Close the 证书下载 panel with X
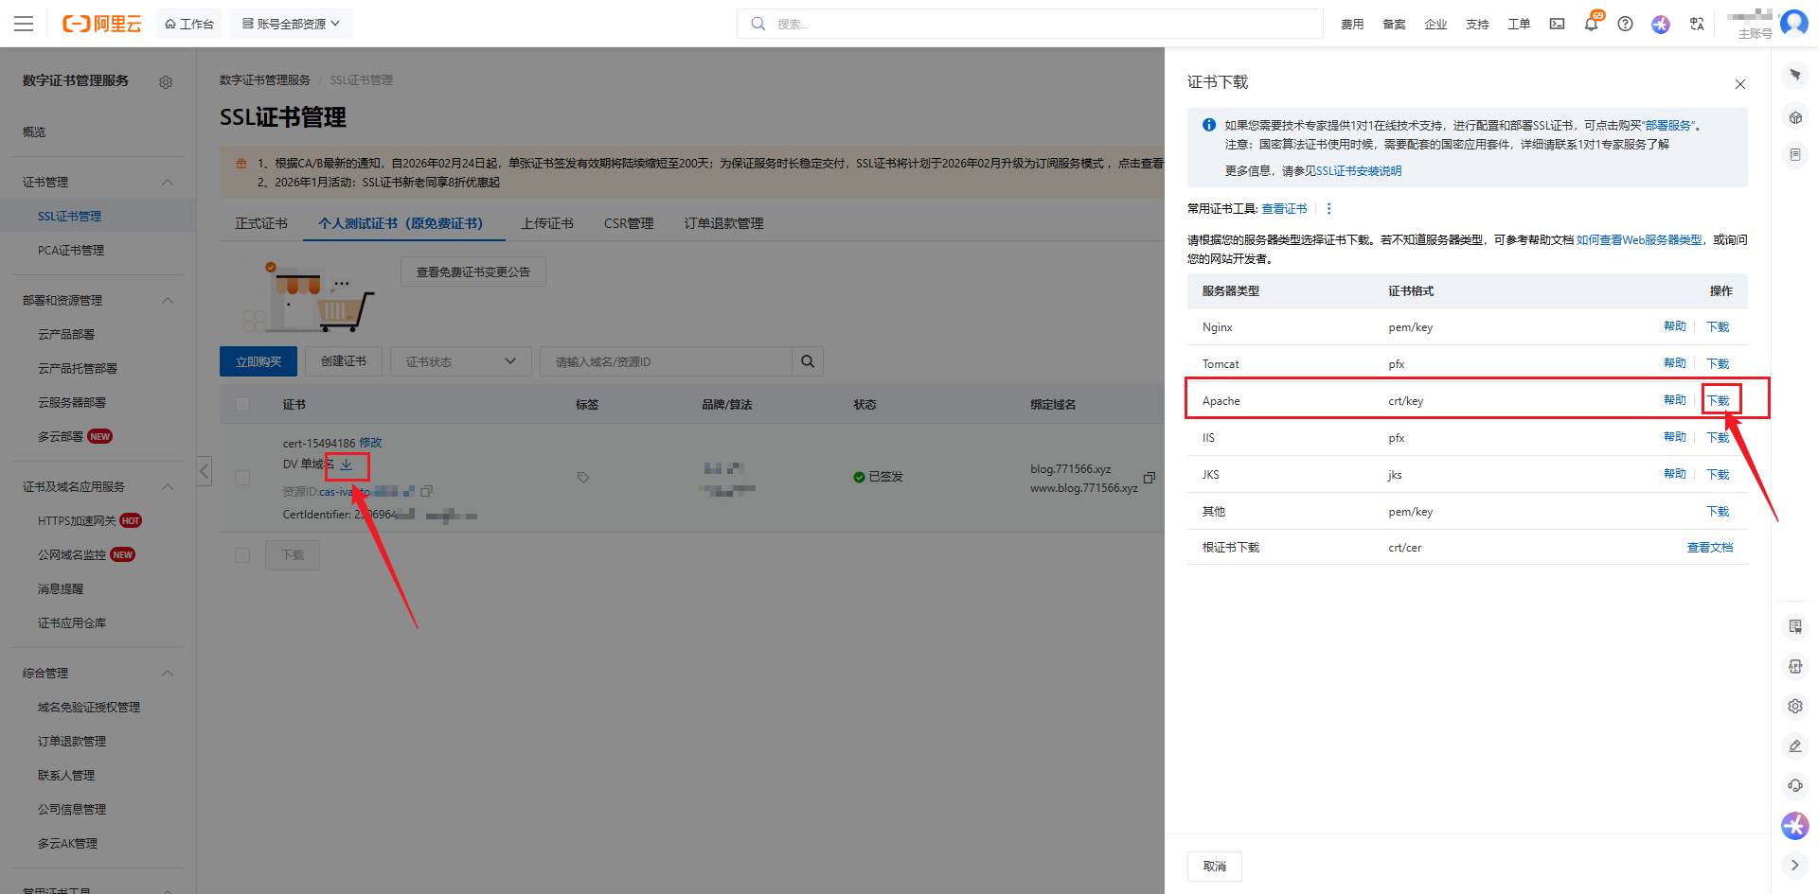1818x894 pixels. tap(1739, 84)
